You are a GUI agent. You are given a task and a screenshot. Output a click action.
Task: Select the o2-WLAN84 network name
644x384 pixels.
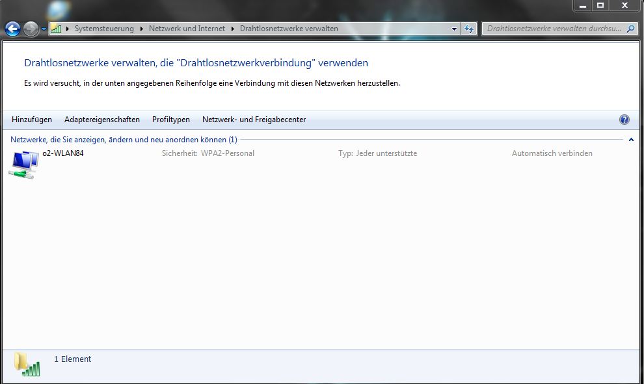click(63, 153)
